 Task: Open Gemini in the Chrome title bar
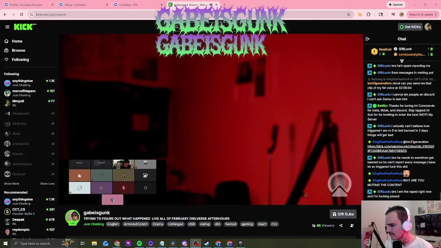(x=396, y=5)
